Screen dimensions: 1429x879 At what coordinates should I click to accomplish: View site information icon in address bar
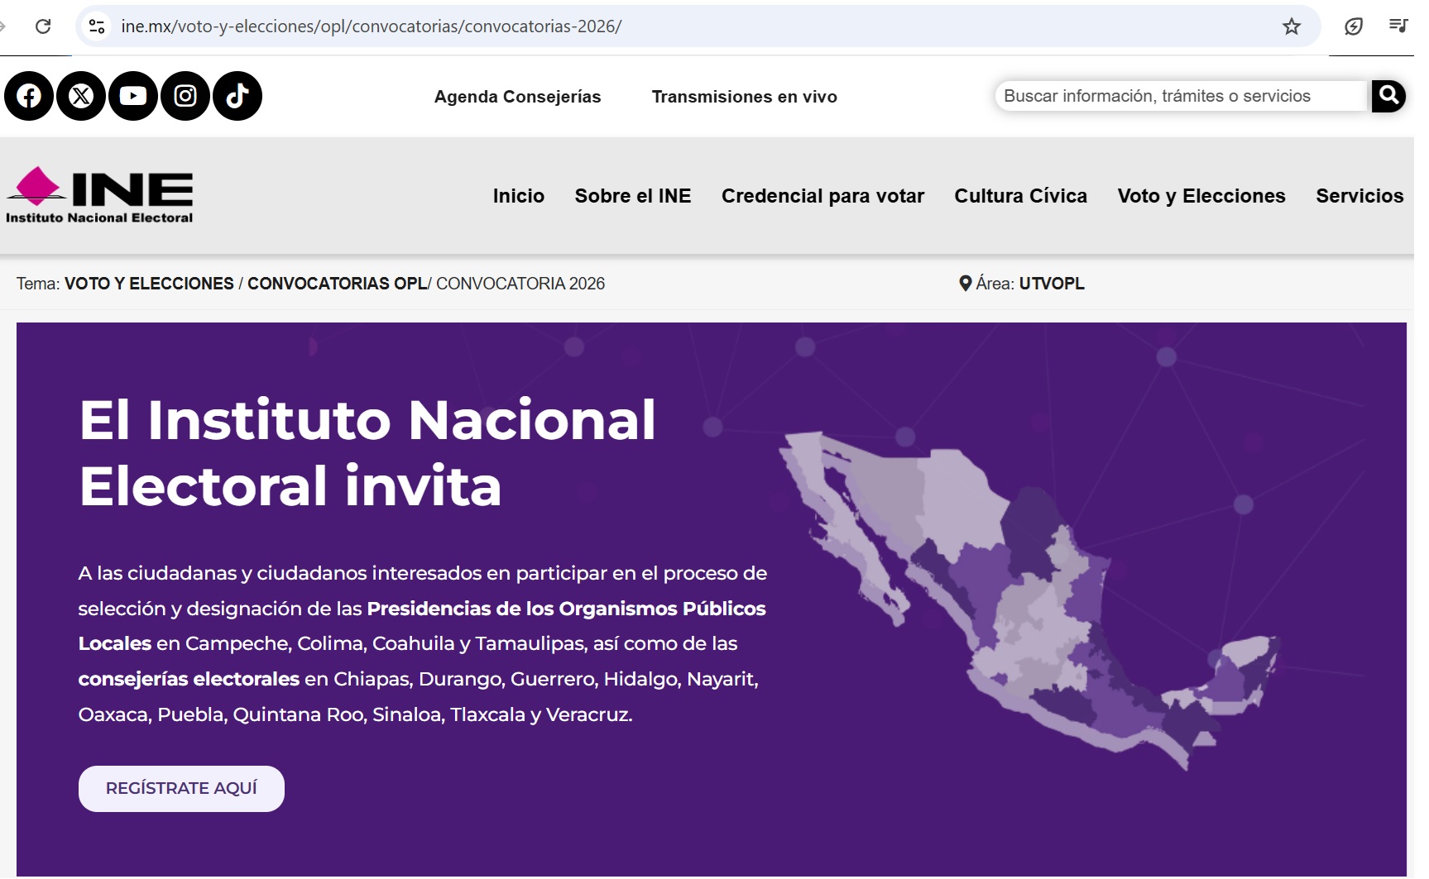pos(97,26)
